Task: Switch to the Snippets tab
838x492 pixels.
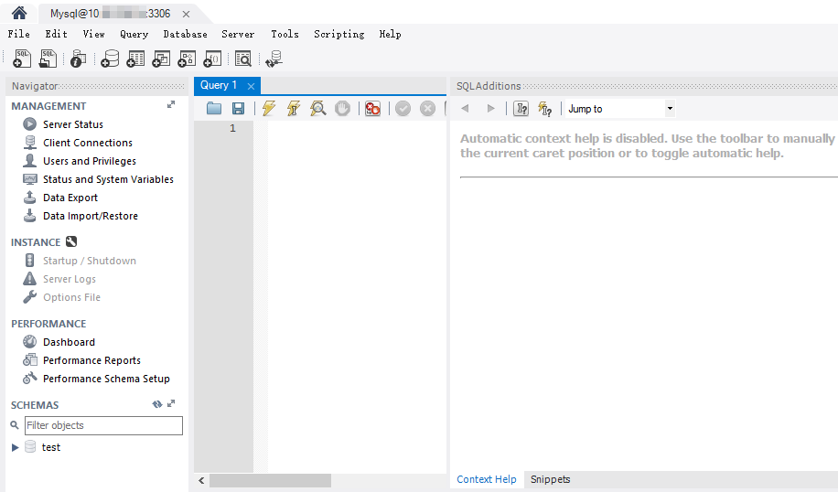Action: (551, 479)
